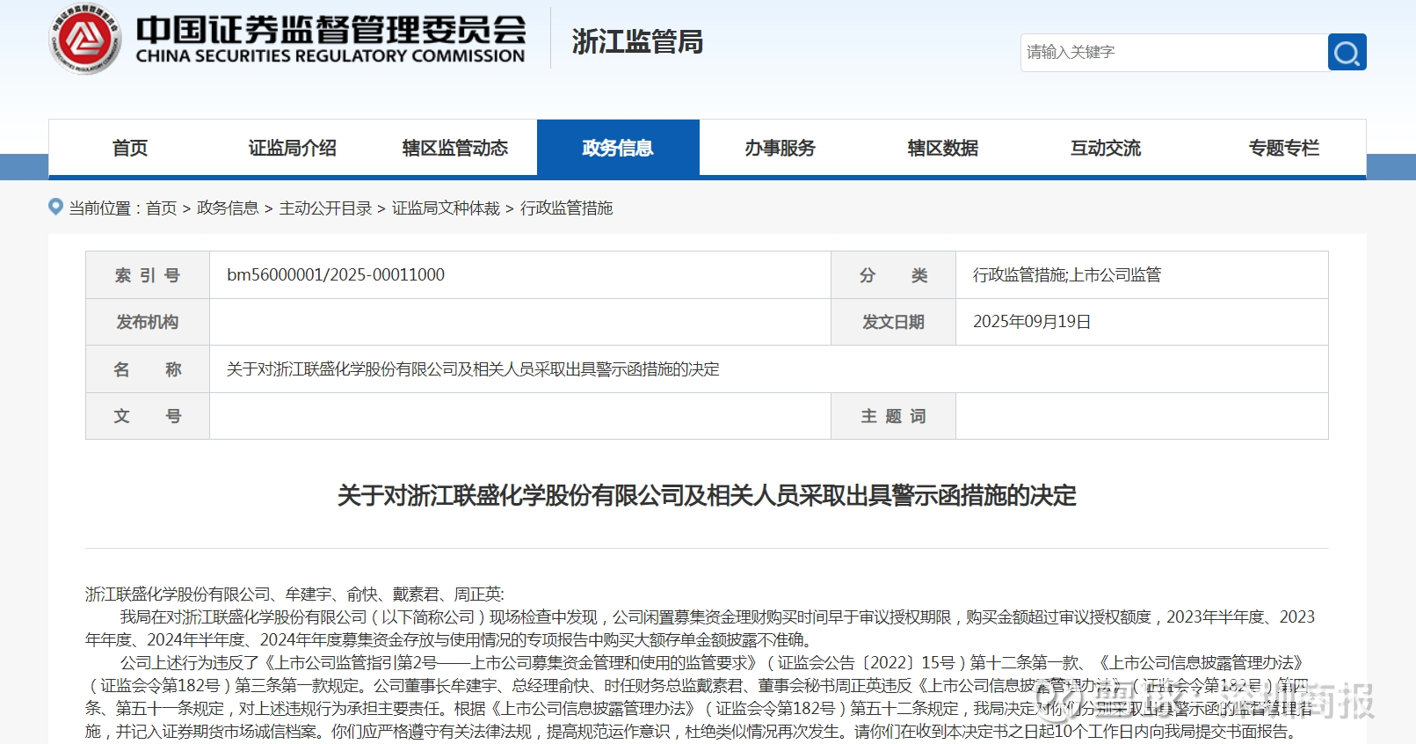Click the date 2025年09月19日
Viewport: 1416px width, 744px height.
pos(1032,322)
